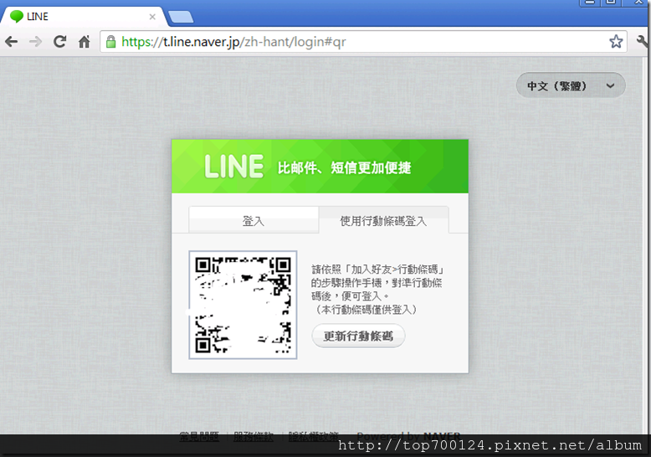Click the LINE tab favicon
This screenshot has width=651, height=457.
(x=17, y=17)
